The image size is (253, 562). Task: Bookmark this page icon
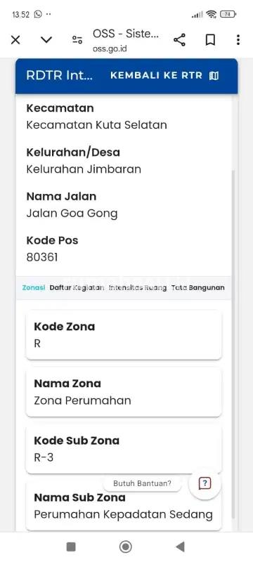210,40
